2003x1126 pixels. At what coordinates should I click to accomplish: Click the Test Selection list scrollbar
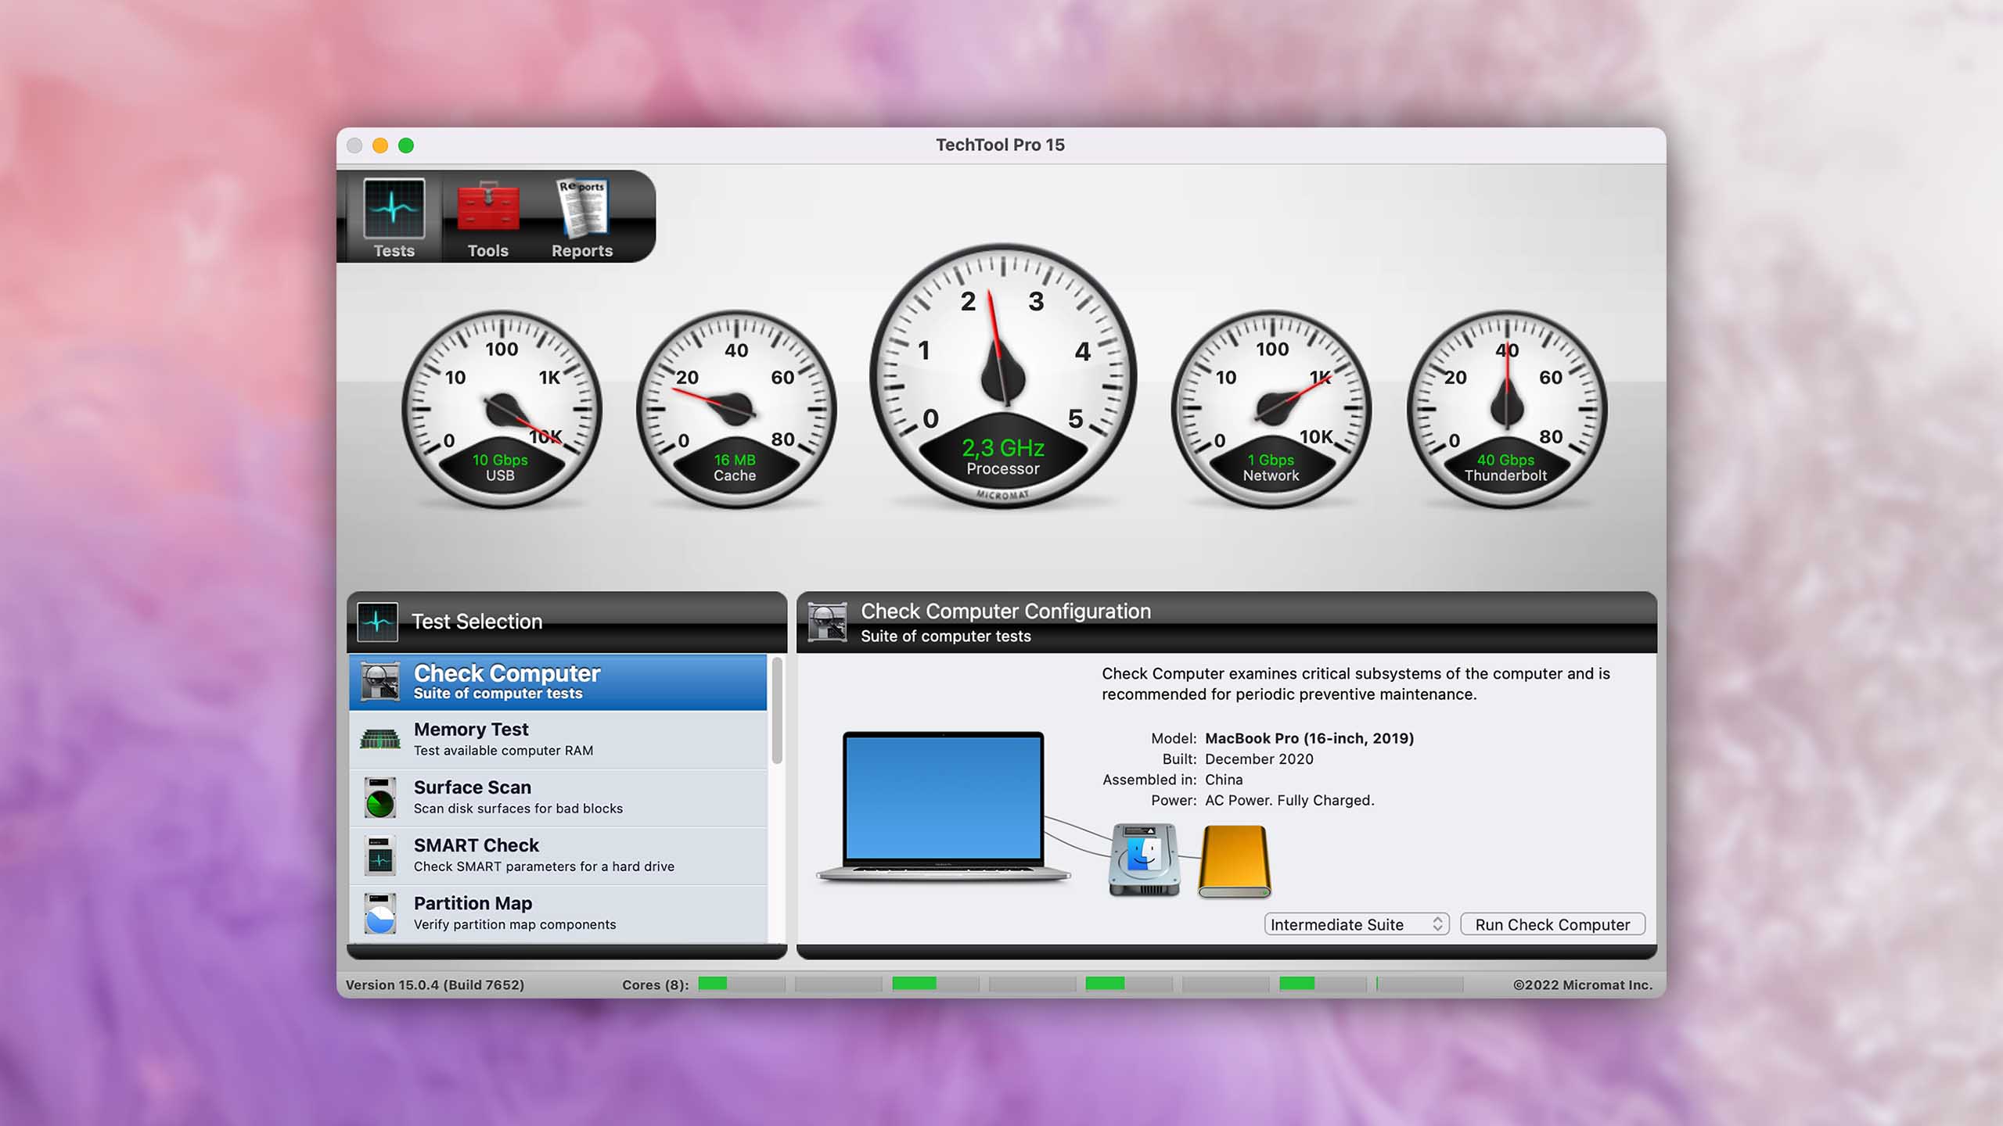tap(777, 710)
